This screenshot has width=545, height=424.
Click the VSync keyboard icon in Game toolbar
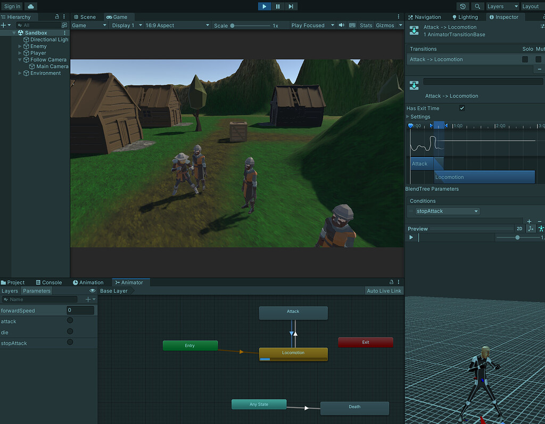[x=352, y=25]
